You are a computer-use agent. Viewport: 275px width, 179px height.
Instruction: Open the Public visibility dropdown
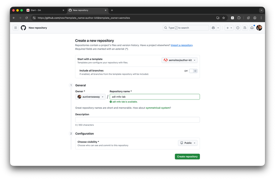(188, 143)
